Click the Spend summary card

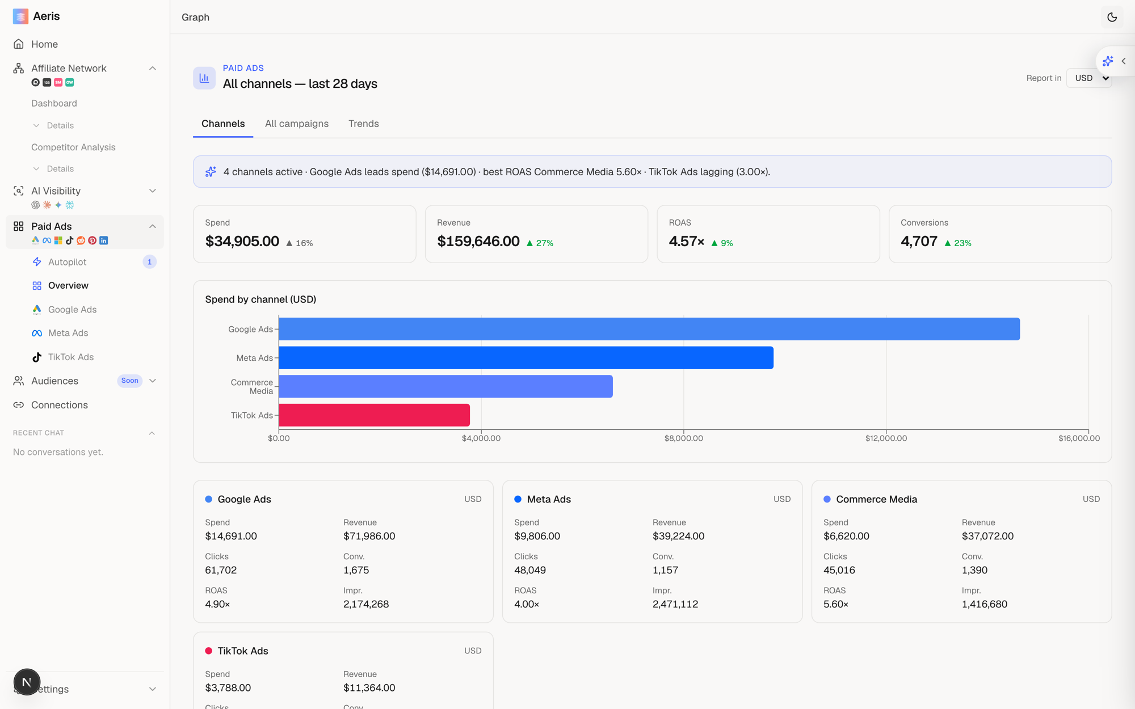coord(305,234)
